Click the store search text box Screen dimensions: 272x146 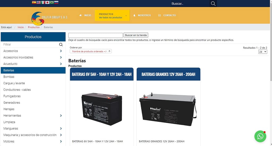pyautogui.click(x=96, y=35)
